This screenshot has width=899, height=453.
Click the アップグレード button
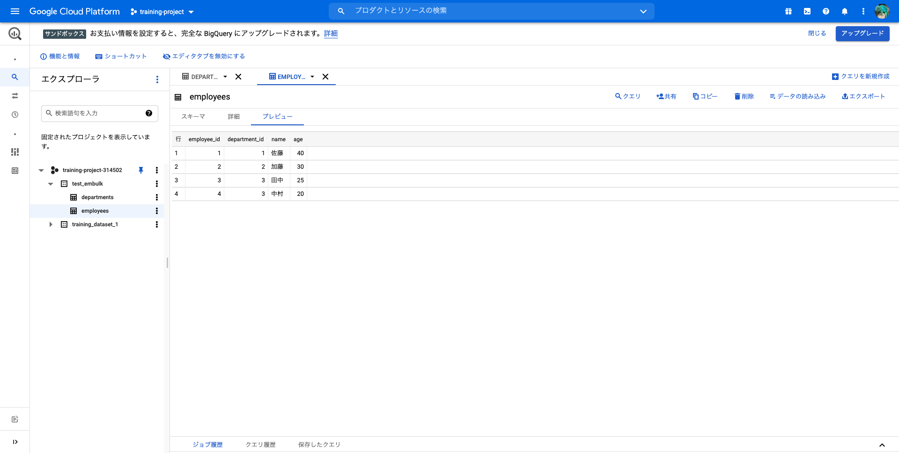862,33
